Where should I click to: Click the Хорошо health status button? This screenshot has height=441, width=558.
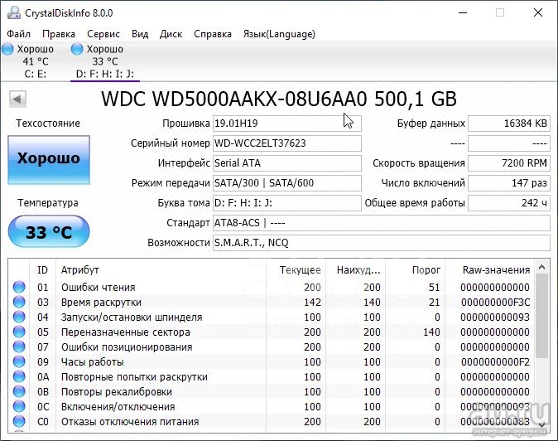tap(49, 160)
